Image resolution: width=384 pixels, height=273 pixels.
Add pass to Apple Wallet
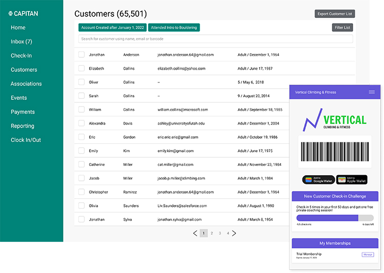coord(352,180)
